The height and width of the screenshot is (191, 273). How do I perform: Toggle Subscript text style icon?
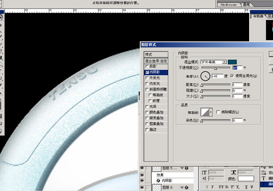(238, 187)
